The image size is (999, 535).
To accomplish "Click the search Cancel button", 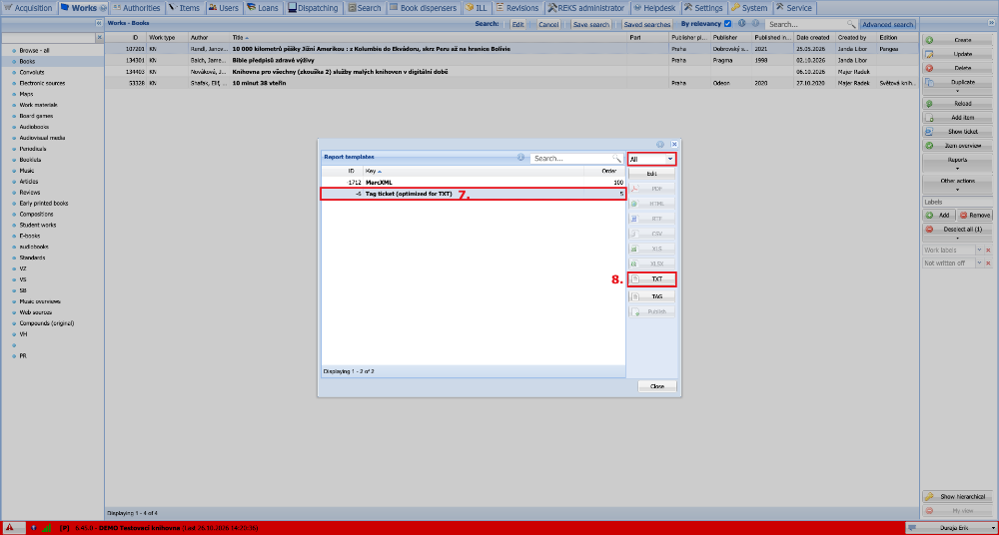I will (x=547, y=24).
